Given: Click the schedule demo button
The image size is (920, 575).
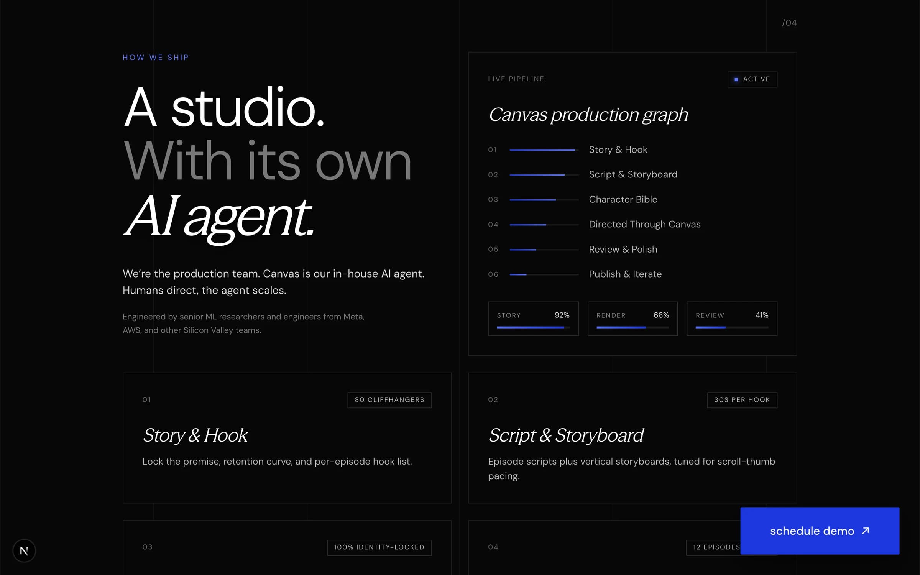Looking at the screenshot, I should 820,531.
